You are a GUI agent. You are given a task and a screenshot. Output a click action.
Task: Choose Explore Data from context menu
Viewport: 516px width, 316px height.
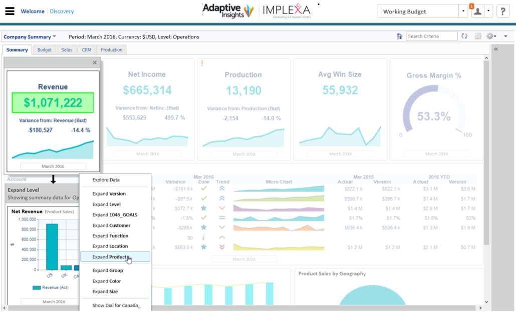click(106, 179)
